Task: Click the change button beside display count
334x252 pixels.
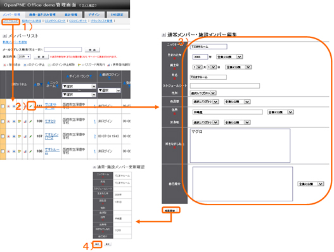Action: pyautogui.click(x=41, y=57)
